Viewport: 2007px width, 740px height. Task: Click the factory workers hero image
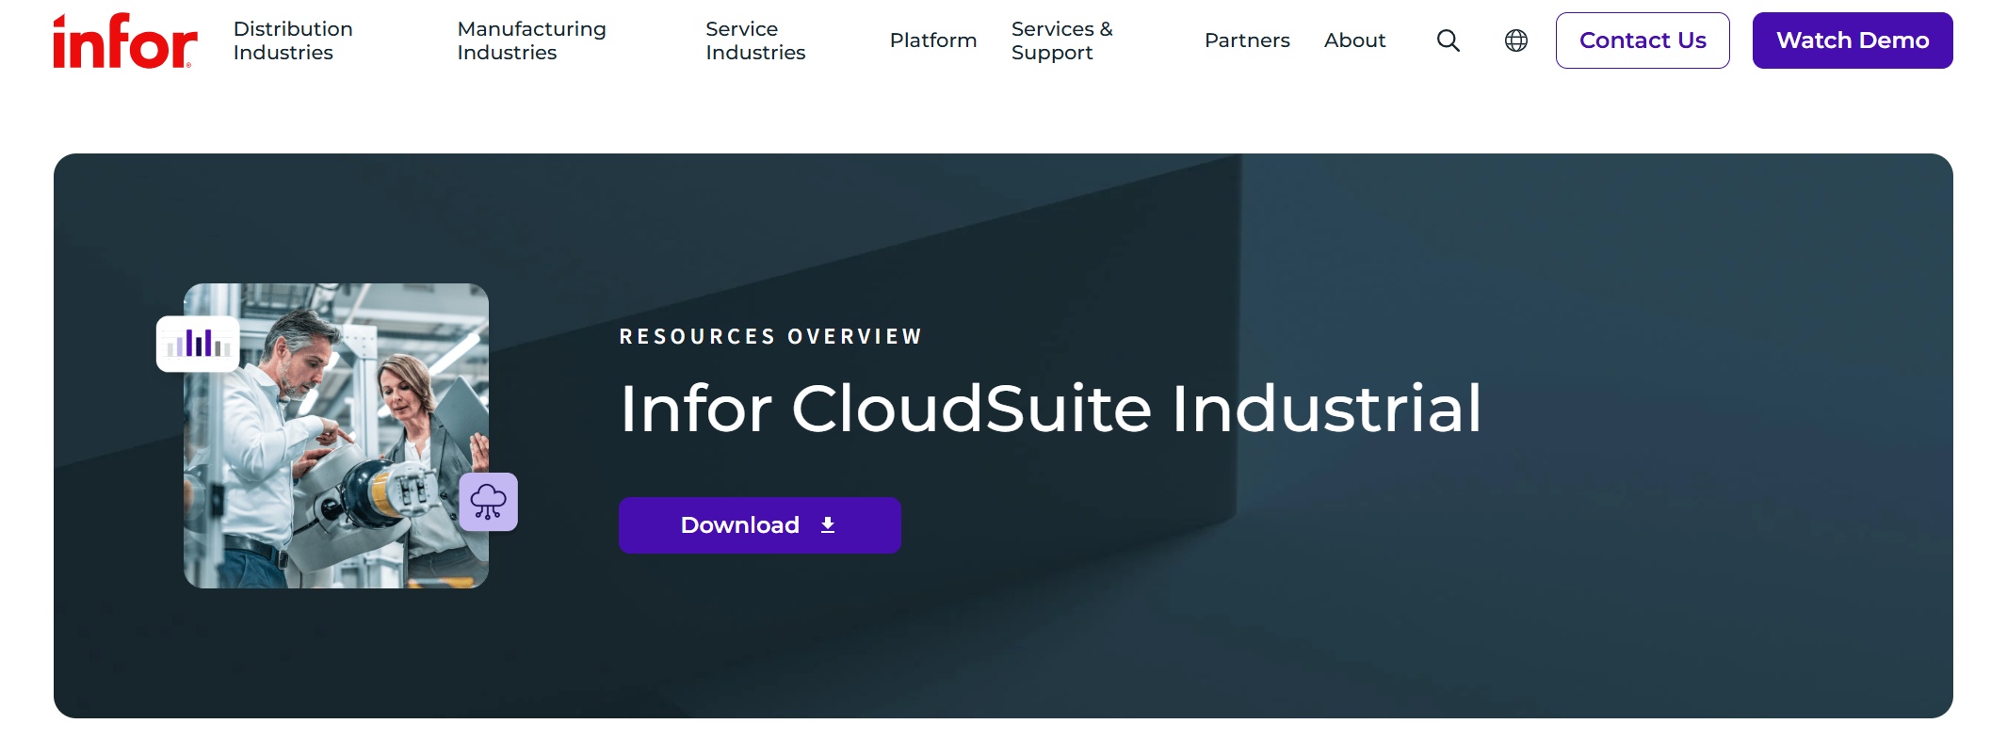(336, 436)
